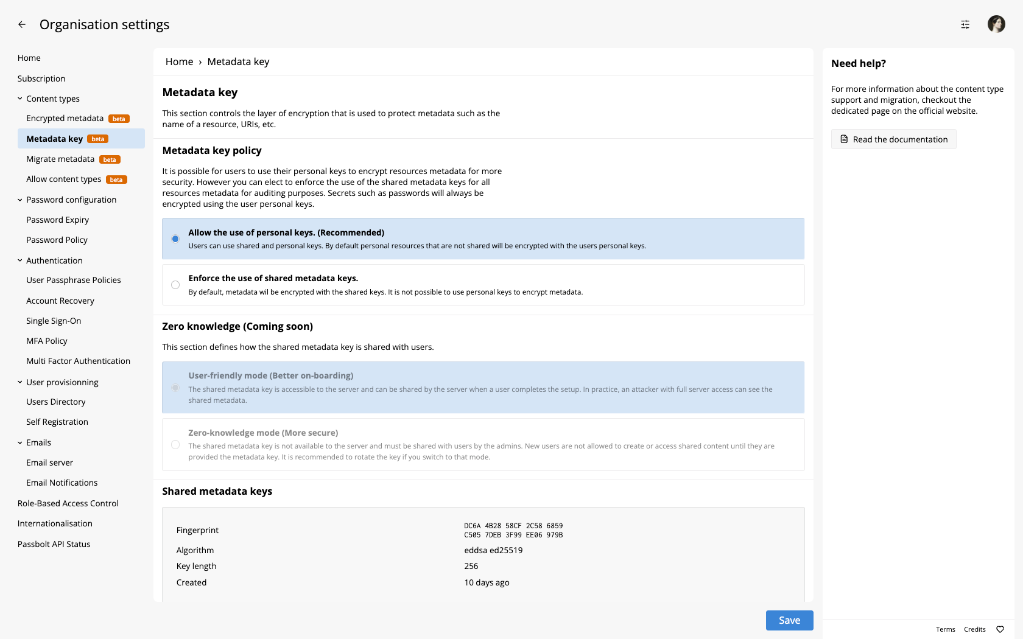Open Users Directory settings
Image resolution: width=1023 pixels, height=639 pixels.
click(x=56, y=402)
